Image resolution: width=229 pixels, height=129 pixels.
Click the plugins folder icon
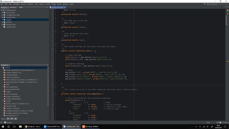click(x=4, y=20)
